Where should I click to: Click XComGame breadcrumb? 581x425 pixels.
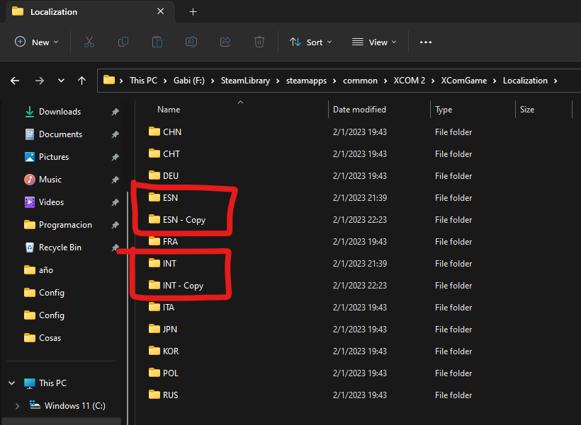pos(464,81)
